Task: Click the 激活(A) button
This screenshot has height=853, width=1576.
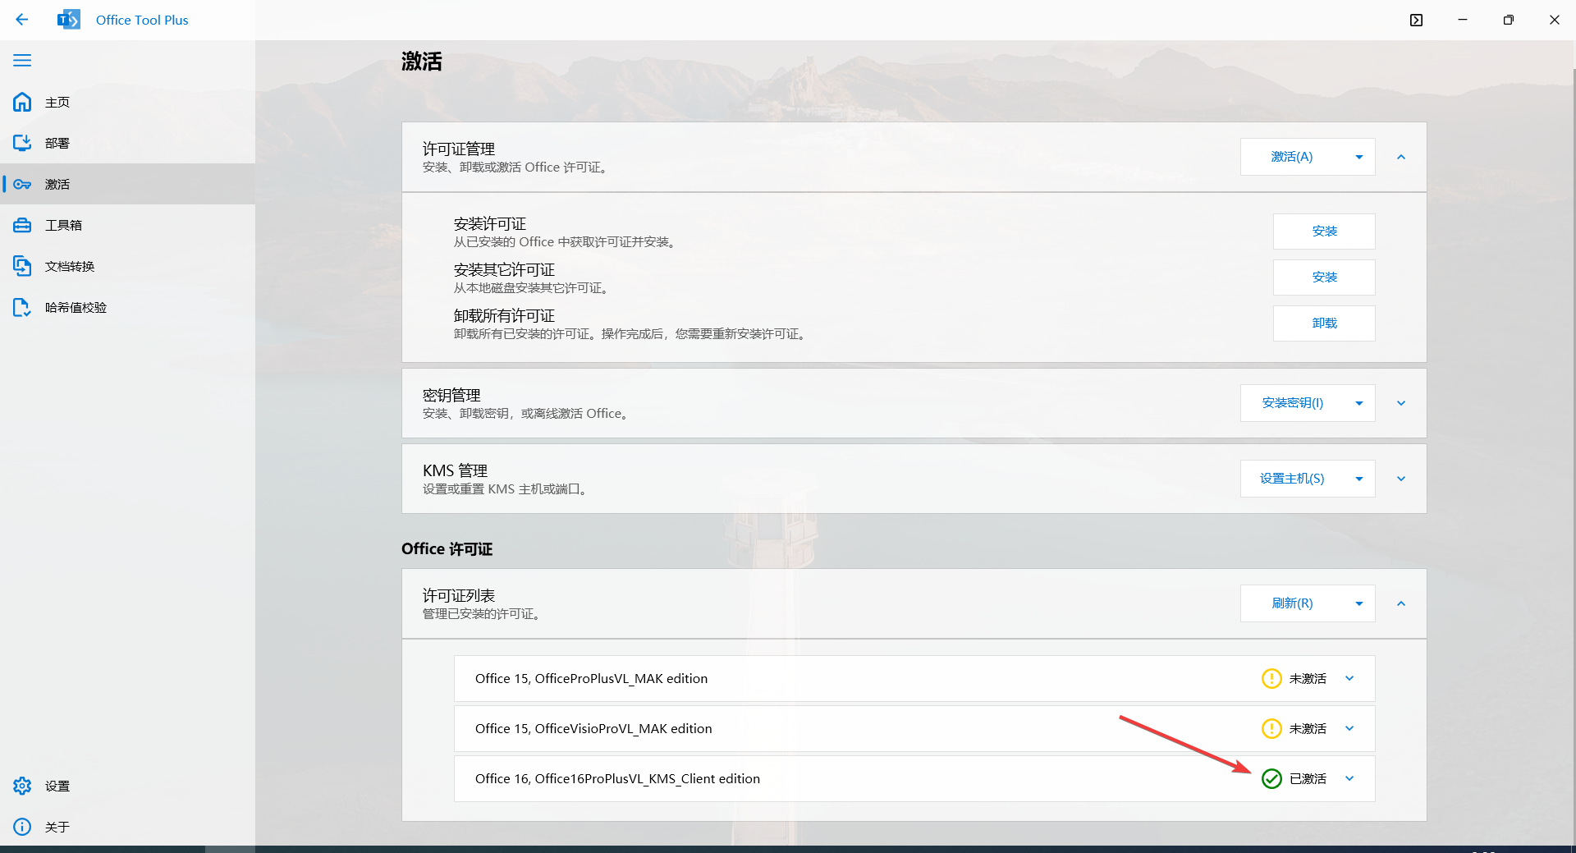Action: [x=1291, y=157]
